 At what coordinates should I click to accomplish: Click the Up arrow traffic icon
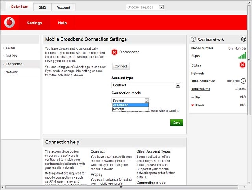tap(193, 97)
